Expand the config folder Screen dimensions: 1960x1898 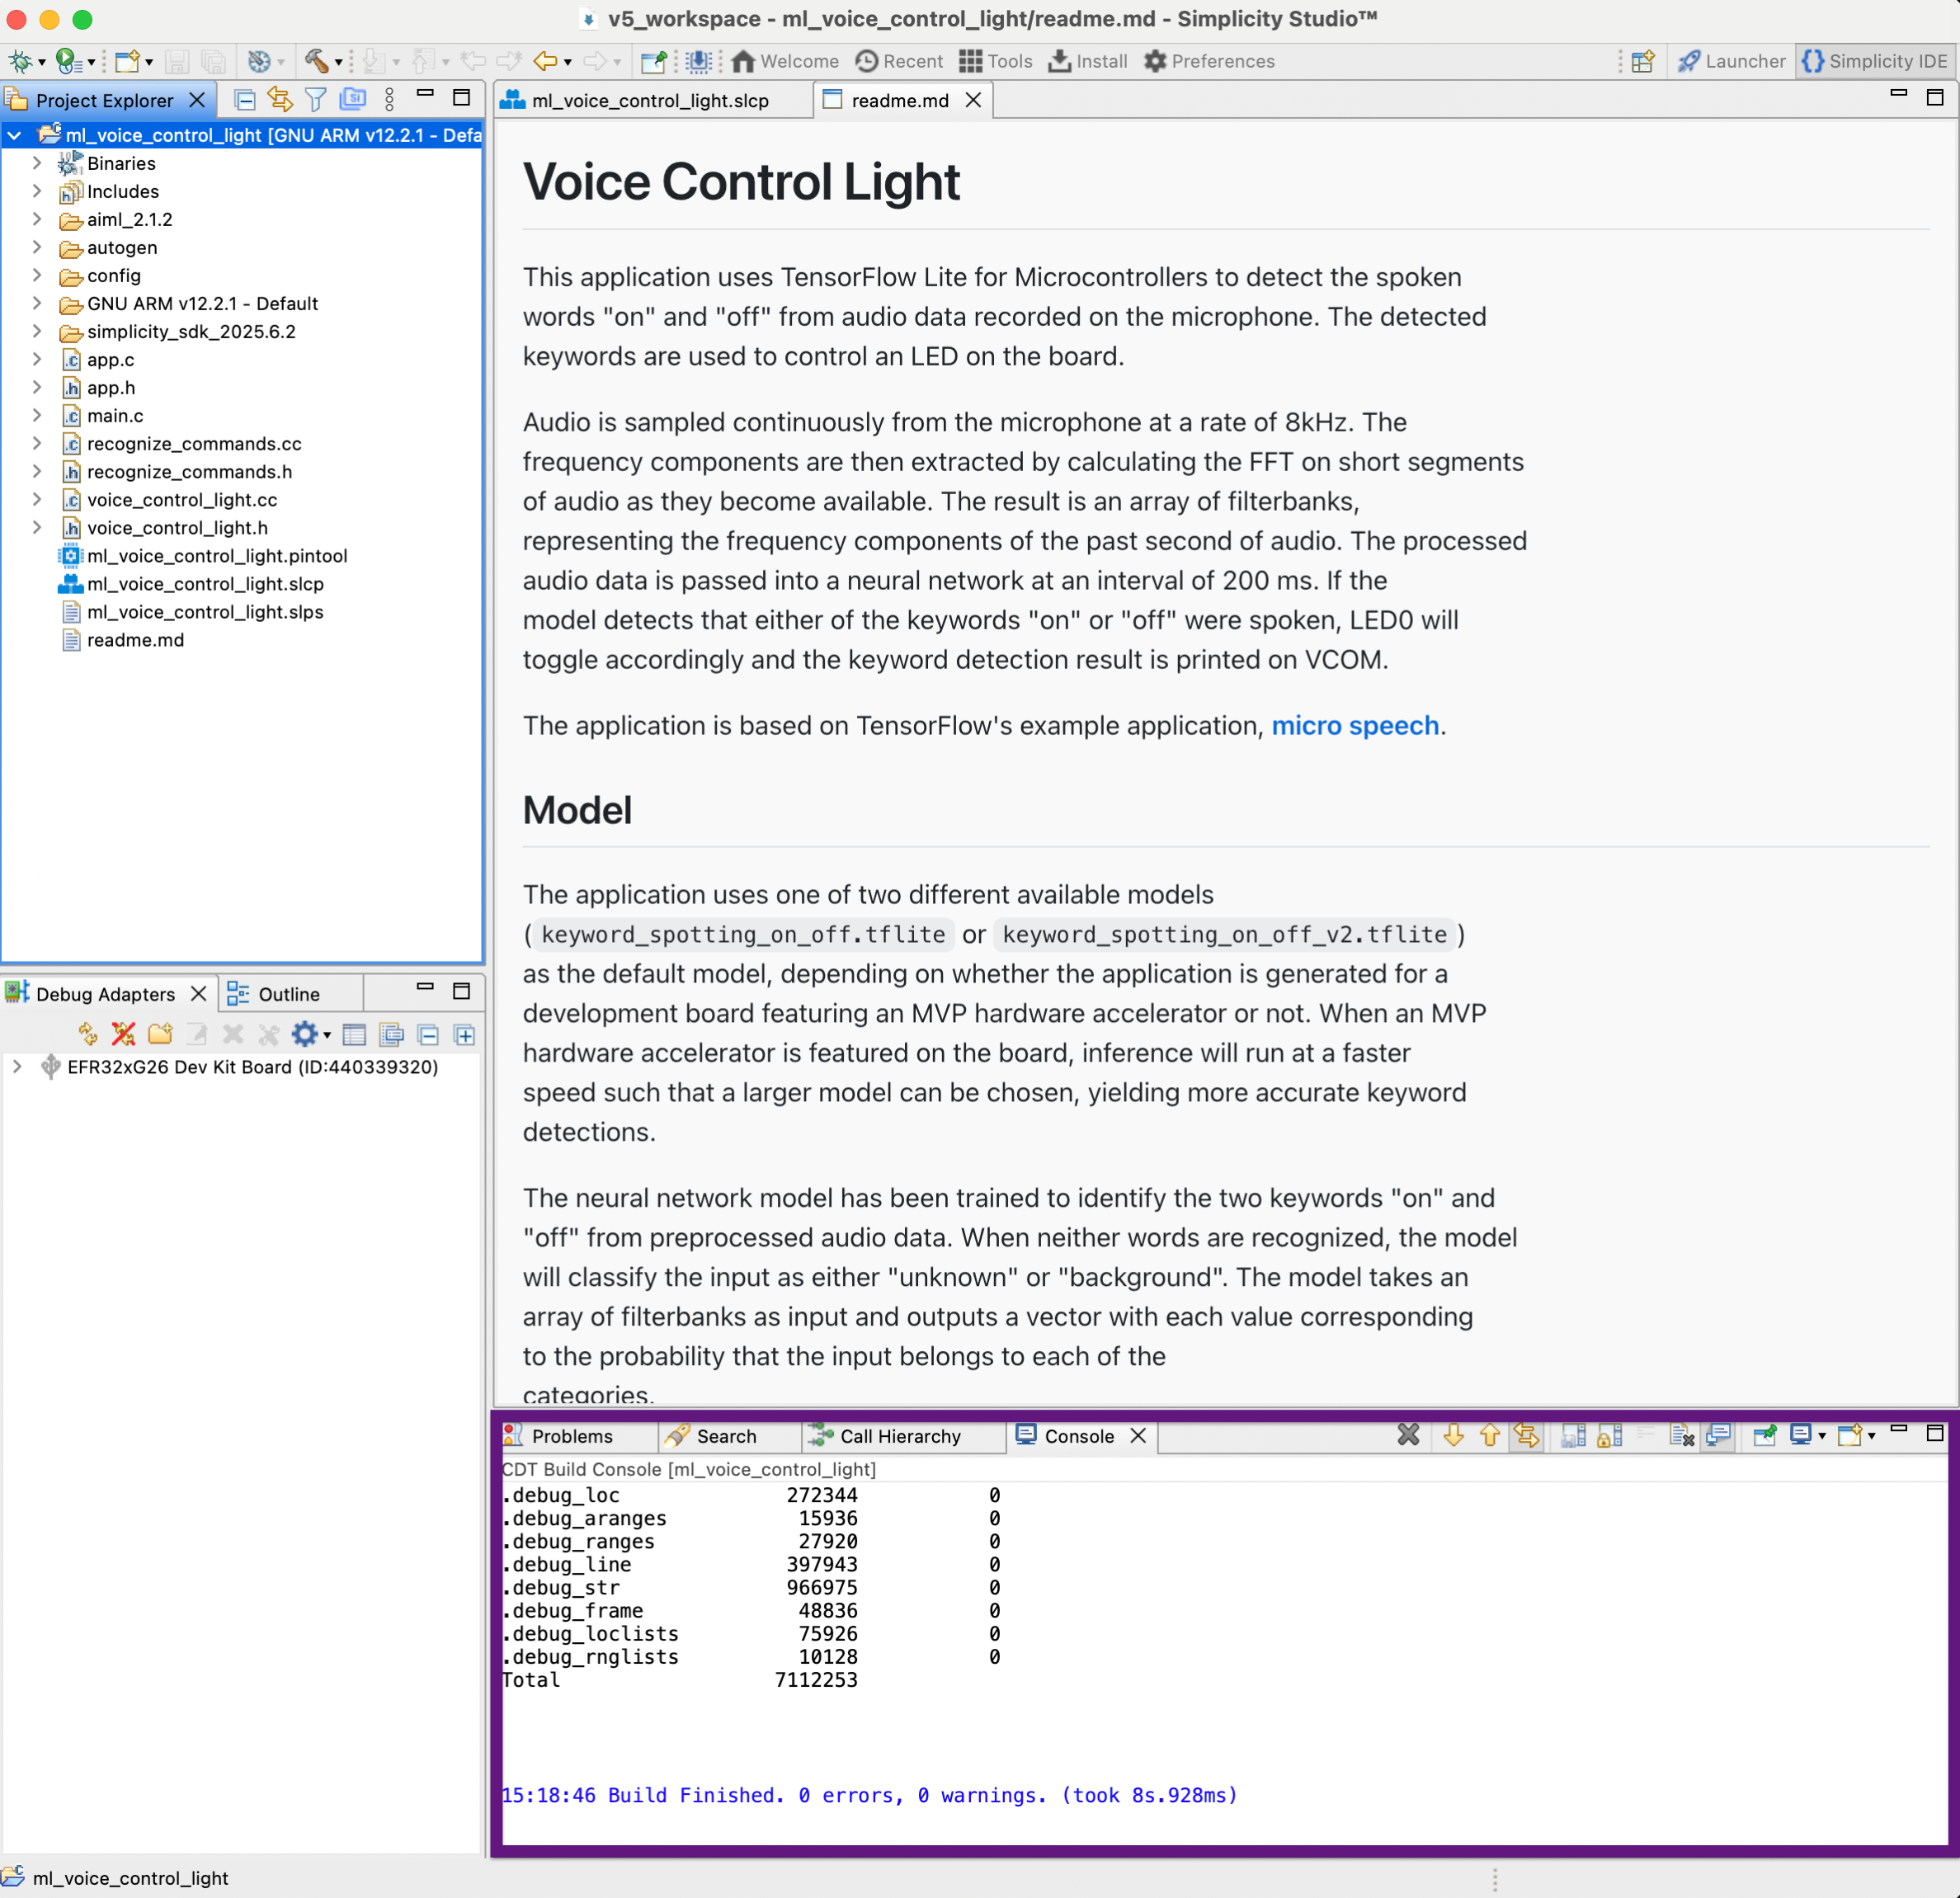point(37,275)
